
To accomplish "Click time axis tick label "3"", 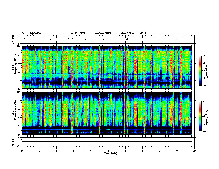I will 74,151.
